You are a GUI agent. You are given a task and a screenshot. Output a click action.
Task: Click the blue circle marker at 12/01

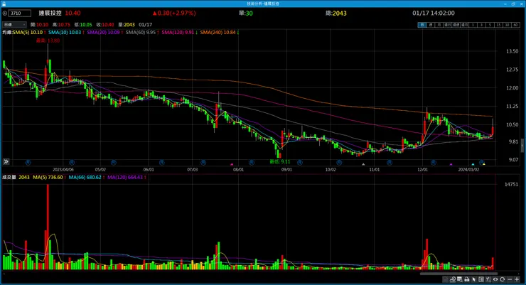pyautogui.click(x=434, y=163)
